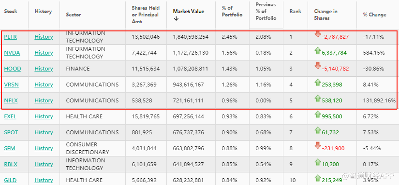Click the red down arrow in PLTR row

coord(318,34)
